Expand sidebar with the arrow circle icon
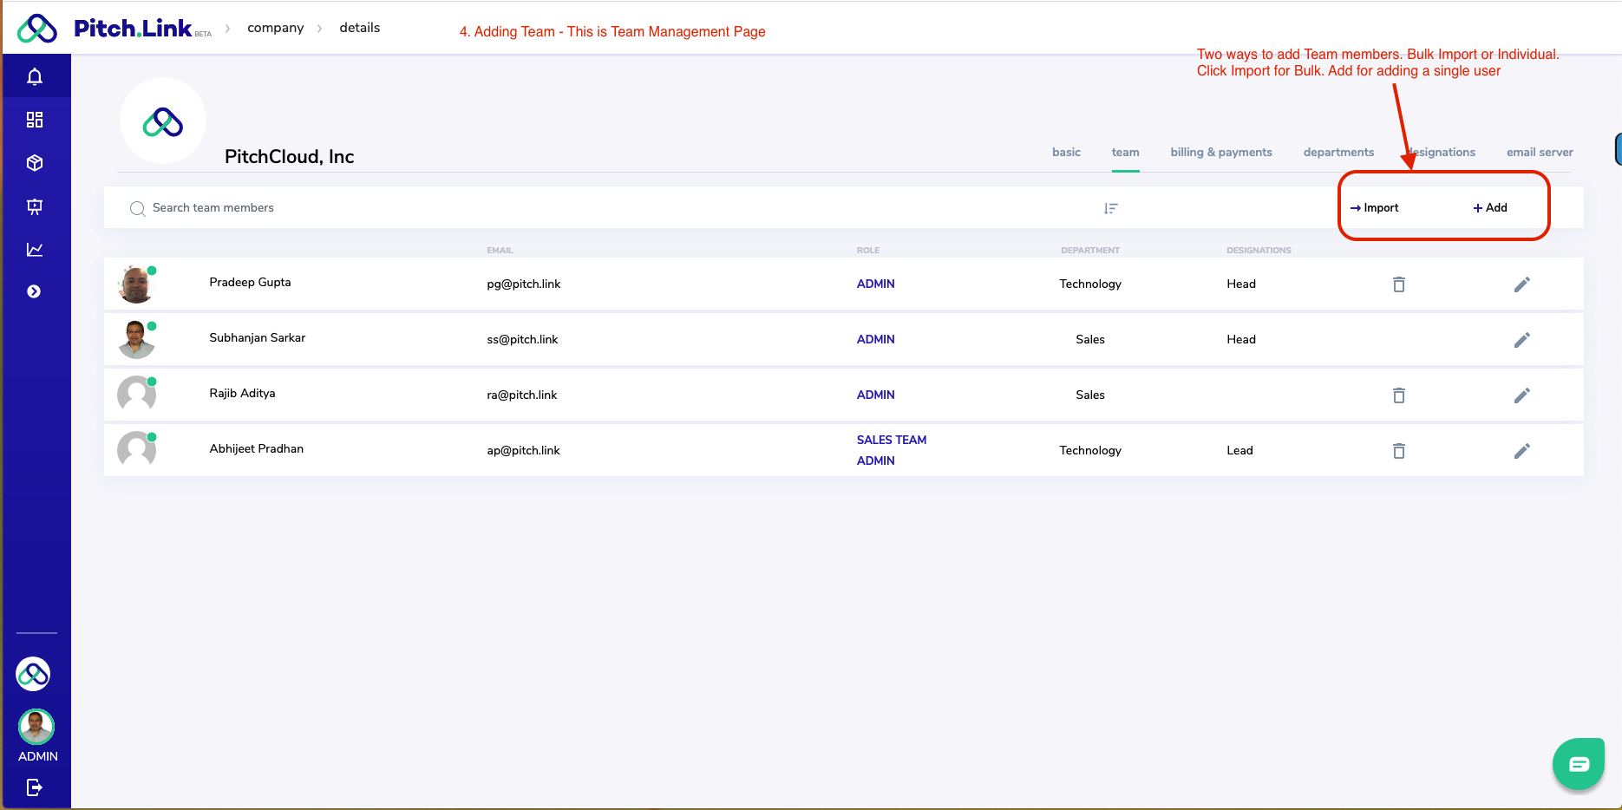 tap(34, 291)
